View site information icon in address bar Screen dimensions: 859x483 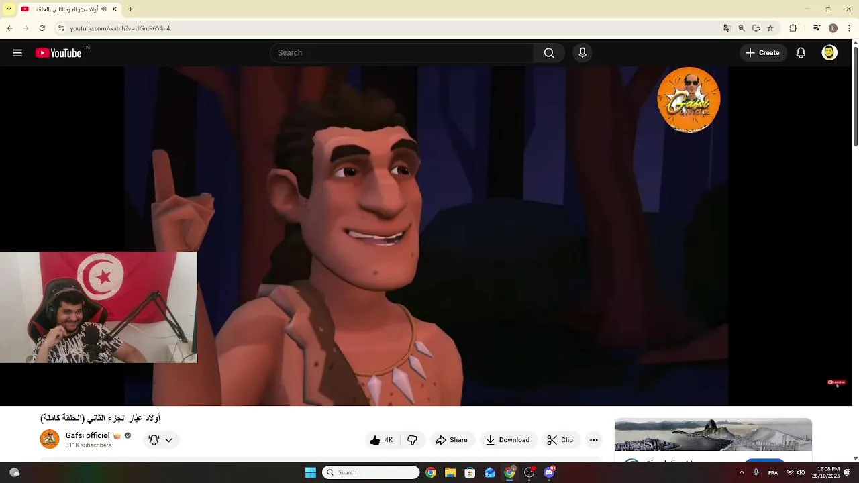pos(60,28)
